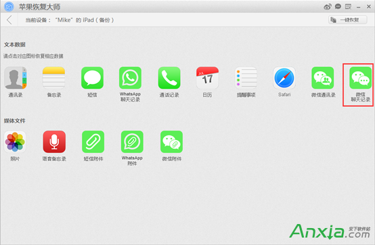375x245 pixels.
Task: Open the 通讯录 contacts icon
Action: tap(16, 78)
